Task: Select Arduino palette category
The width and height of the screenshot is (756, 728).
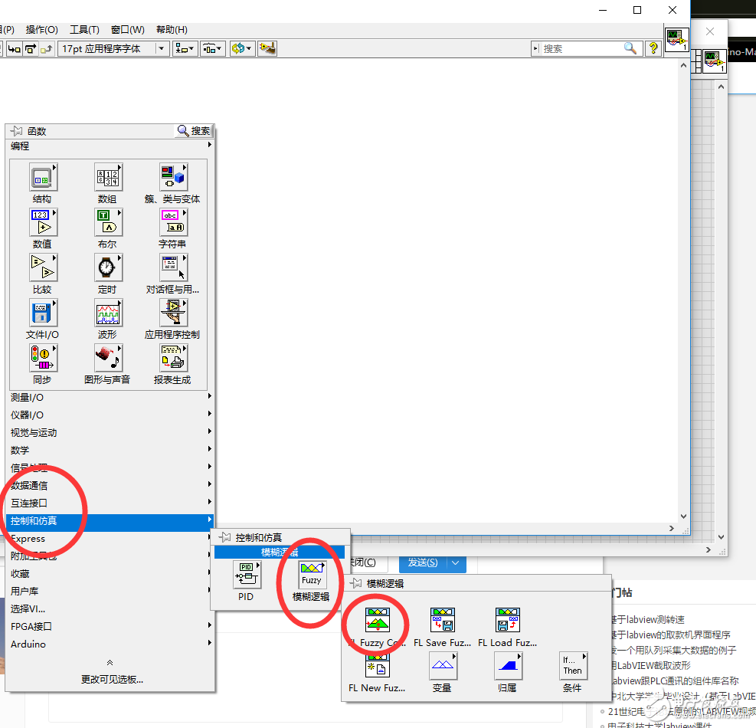Action: pyautogui.click(x=110, y=644)
